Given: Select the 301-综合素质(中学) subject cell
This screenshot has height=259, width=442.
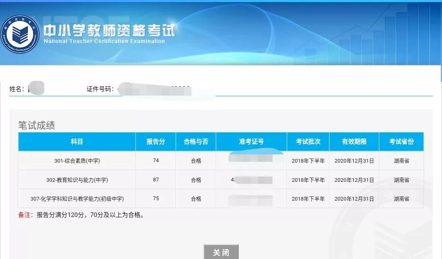Looking at the screenshot, I should tap(77, 161).
